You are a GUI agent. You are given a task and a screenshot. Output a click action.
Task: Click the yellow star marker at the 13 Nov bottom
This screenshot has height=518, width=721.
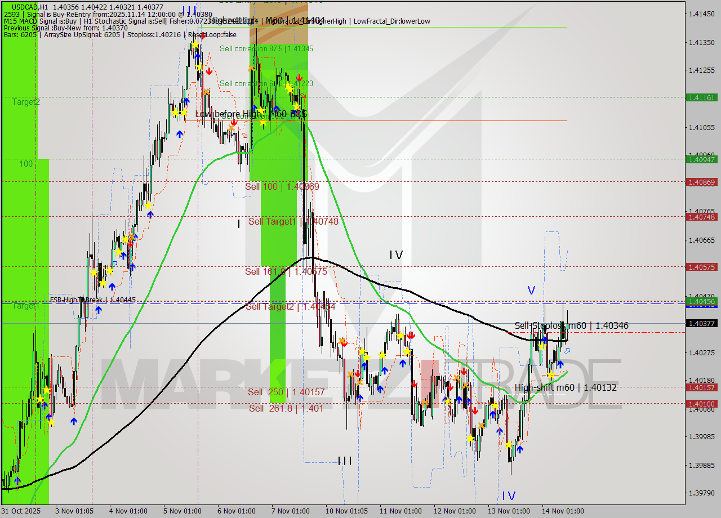[508, 445]
